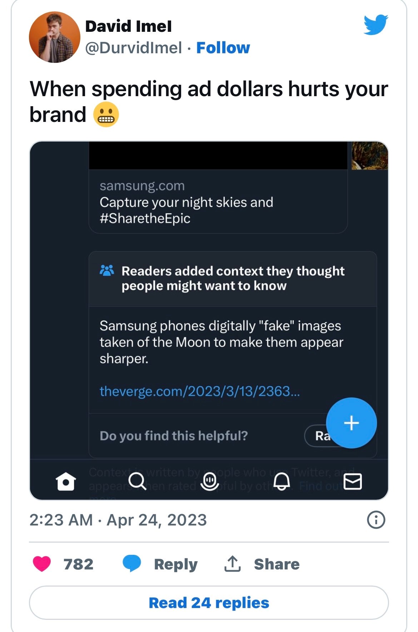
Task: Click the blue reply bubble icon
Action: [131, 563]
